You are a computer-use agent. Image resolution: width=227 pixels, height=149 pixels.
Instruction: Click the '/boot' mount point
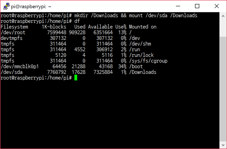coord(136,67)
